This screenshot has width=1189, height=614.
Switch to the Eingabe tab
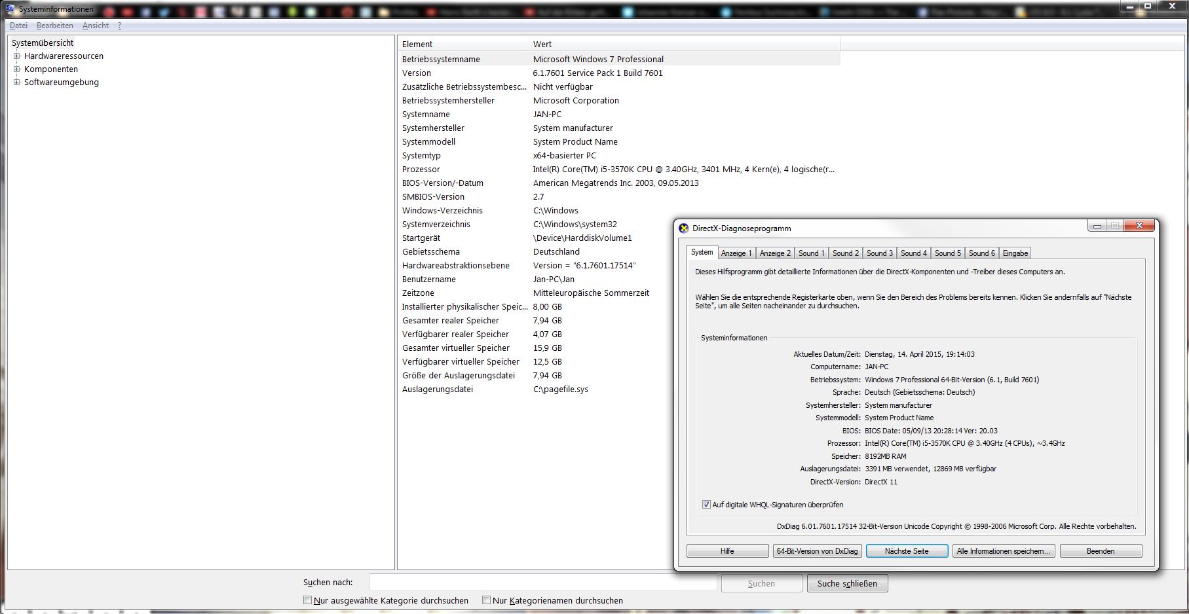(x=1015, y=253)
